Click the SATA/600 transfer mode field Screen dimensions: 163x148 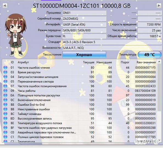[84, 30]
